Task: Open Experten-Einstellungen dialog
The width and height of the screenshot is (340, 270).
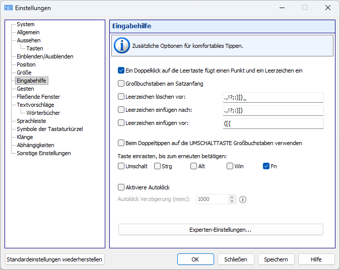Action: [221, 229]
